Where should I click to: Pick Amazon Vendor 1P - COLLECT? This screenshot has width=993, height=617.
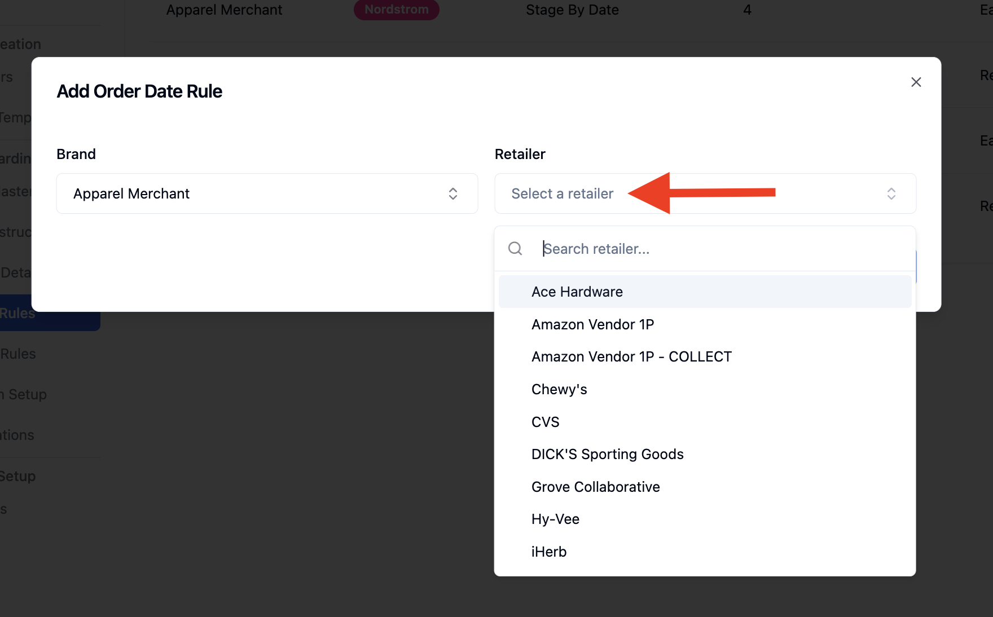pyautogui.click(x=705, y=357)
